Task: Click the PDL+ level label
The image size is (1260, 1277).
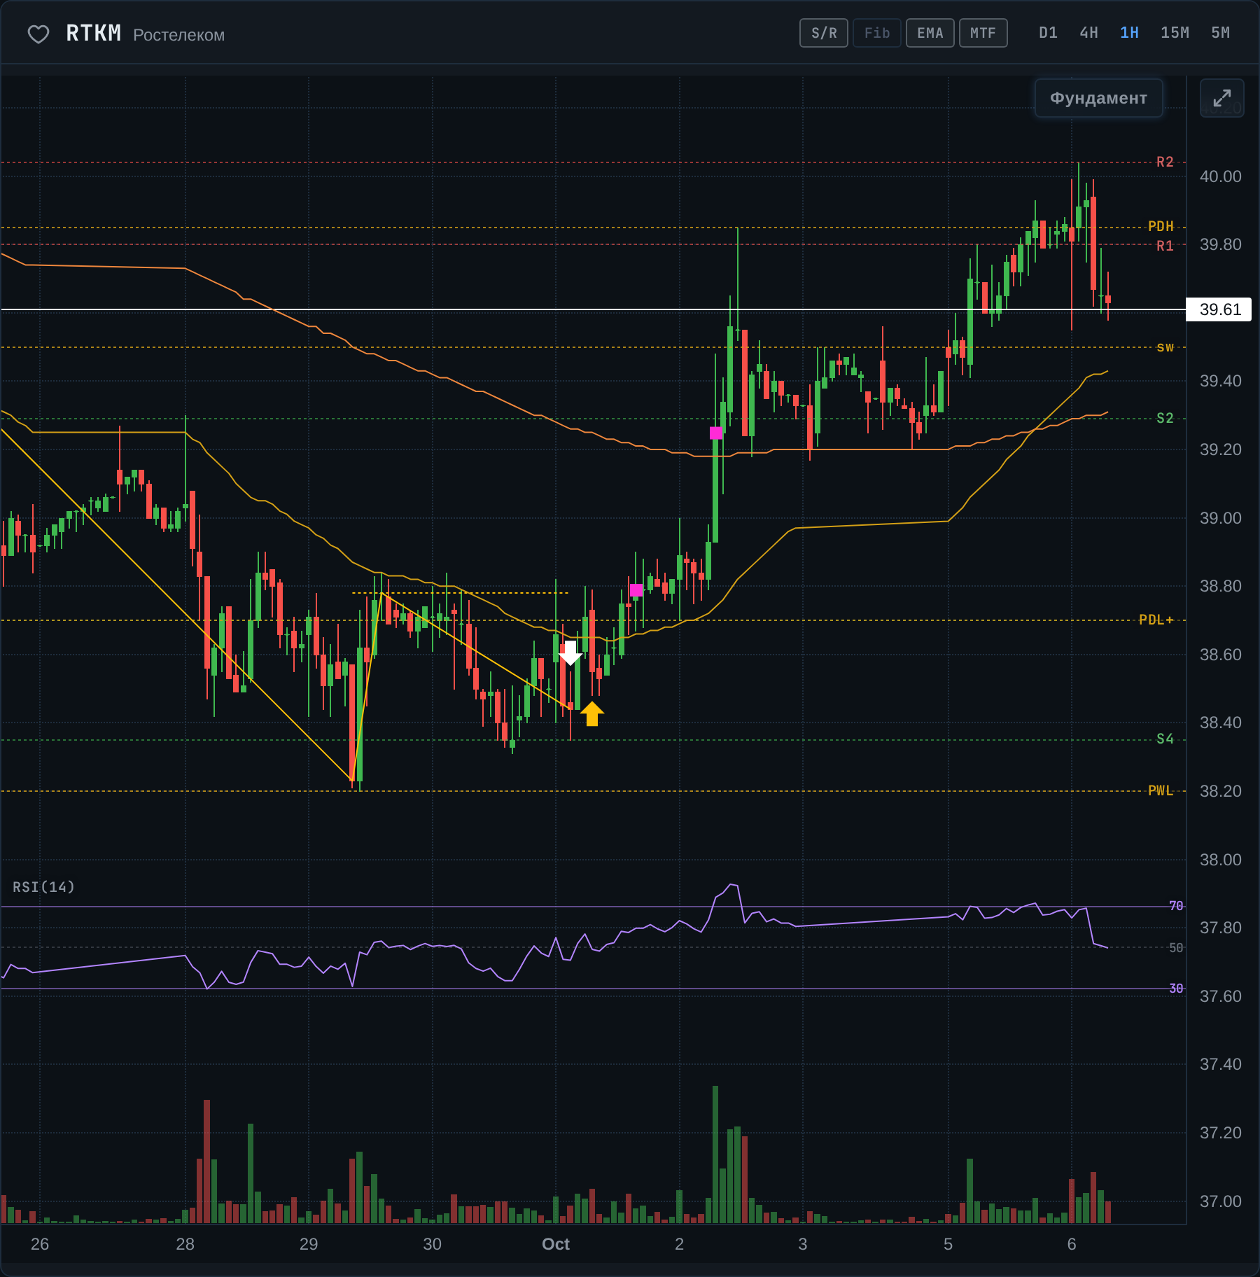Action: pyautogui.click(x=1156, y=620)
